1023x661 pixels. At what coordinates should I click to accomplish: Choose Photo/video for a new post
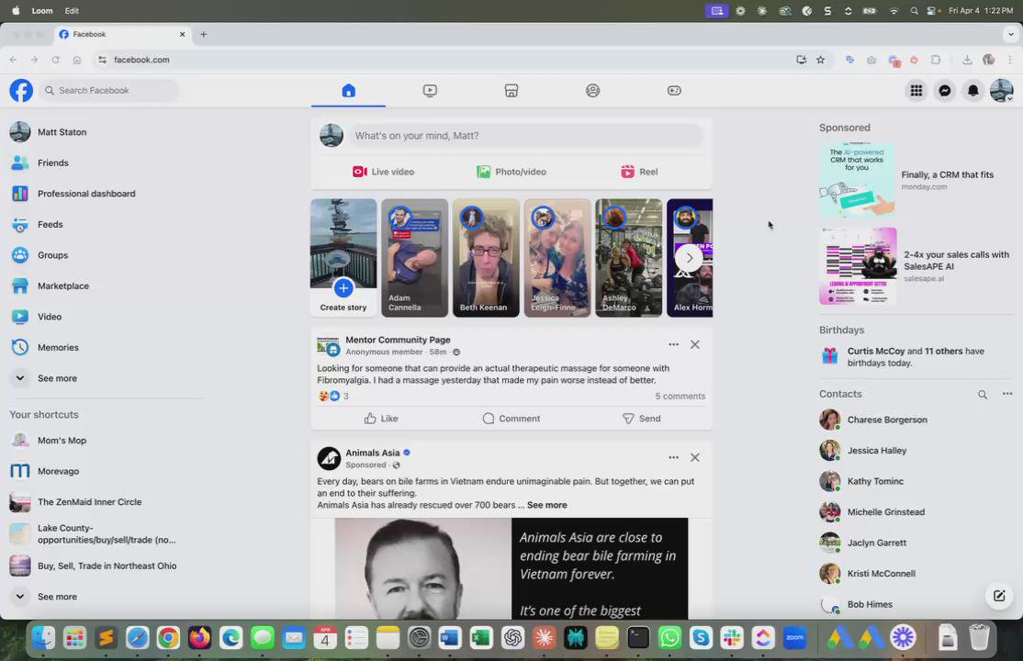click(511, 172)
